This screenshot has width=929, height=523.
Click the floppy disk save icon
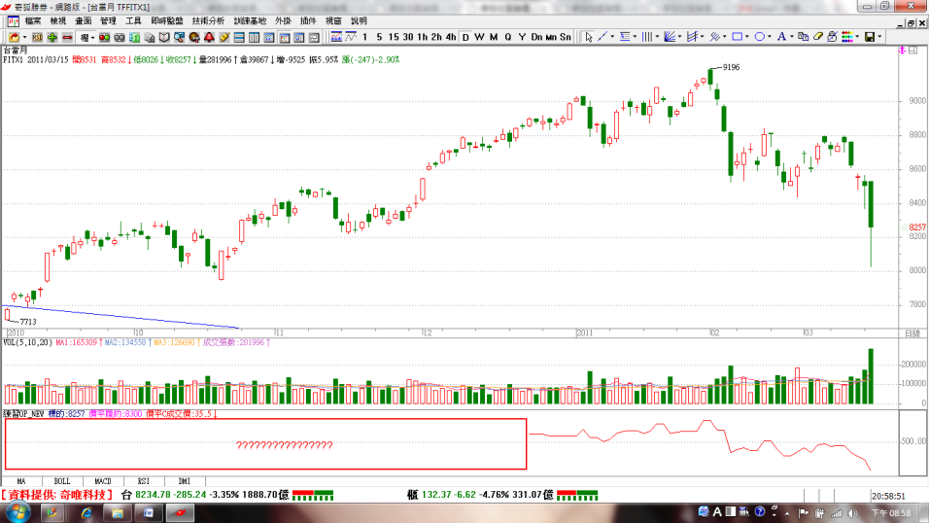tap(869, 37)
